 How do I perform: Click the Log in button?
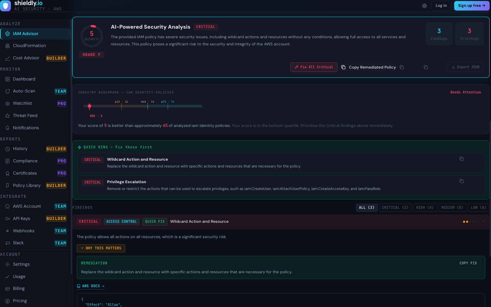click(x=441, y=6)
